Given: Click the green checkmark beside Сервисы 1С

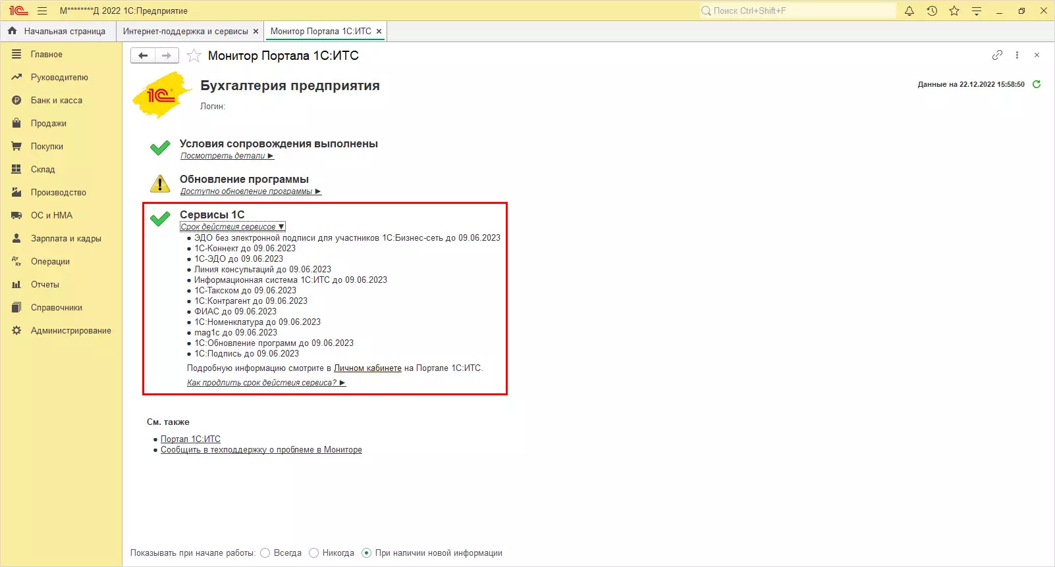Looking at the screenshot, I should [160, 219].
